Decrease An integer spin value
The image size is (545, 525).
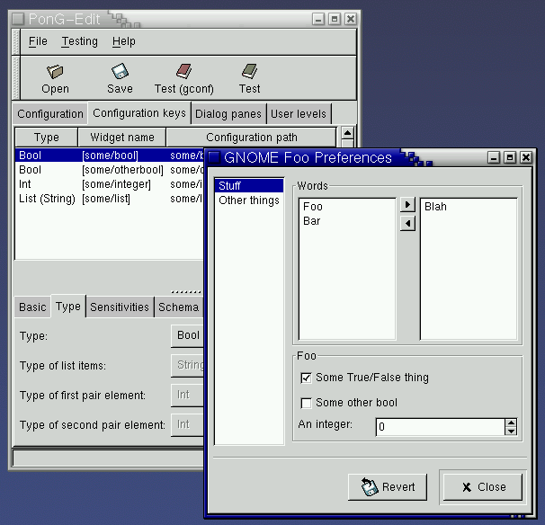point(511,432)
